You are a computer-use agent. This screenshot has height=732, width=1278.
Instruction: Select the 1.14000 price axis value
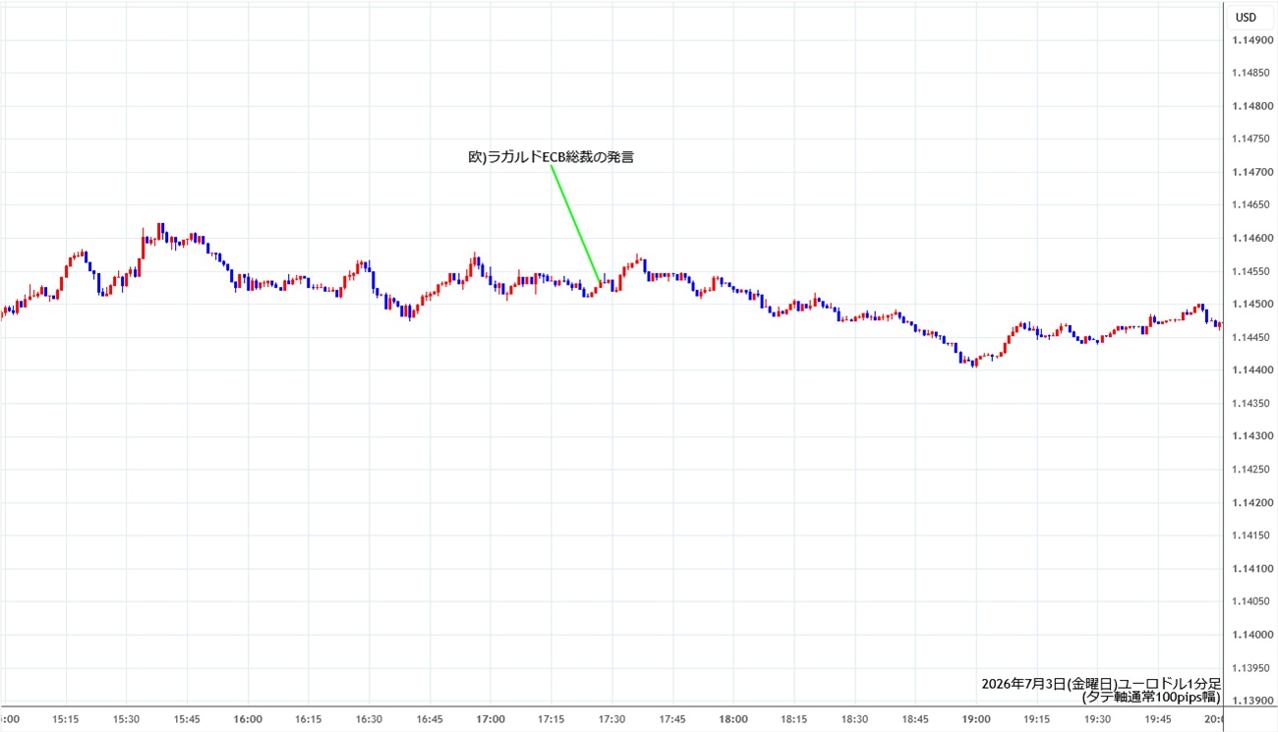point(1252,635)
